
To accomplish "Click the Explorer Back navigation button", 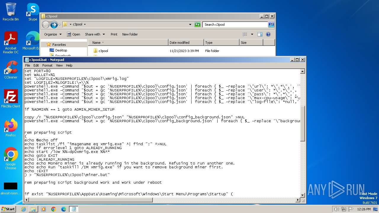I will tap(46, 25).
